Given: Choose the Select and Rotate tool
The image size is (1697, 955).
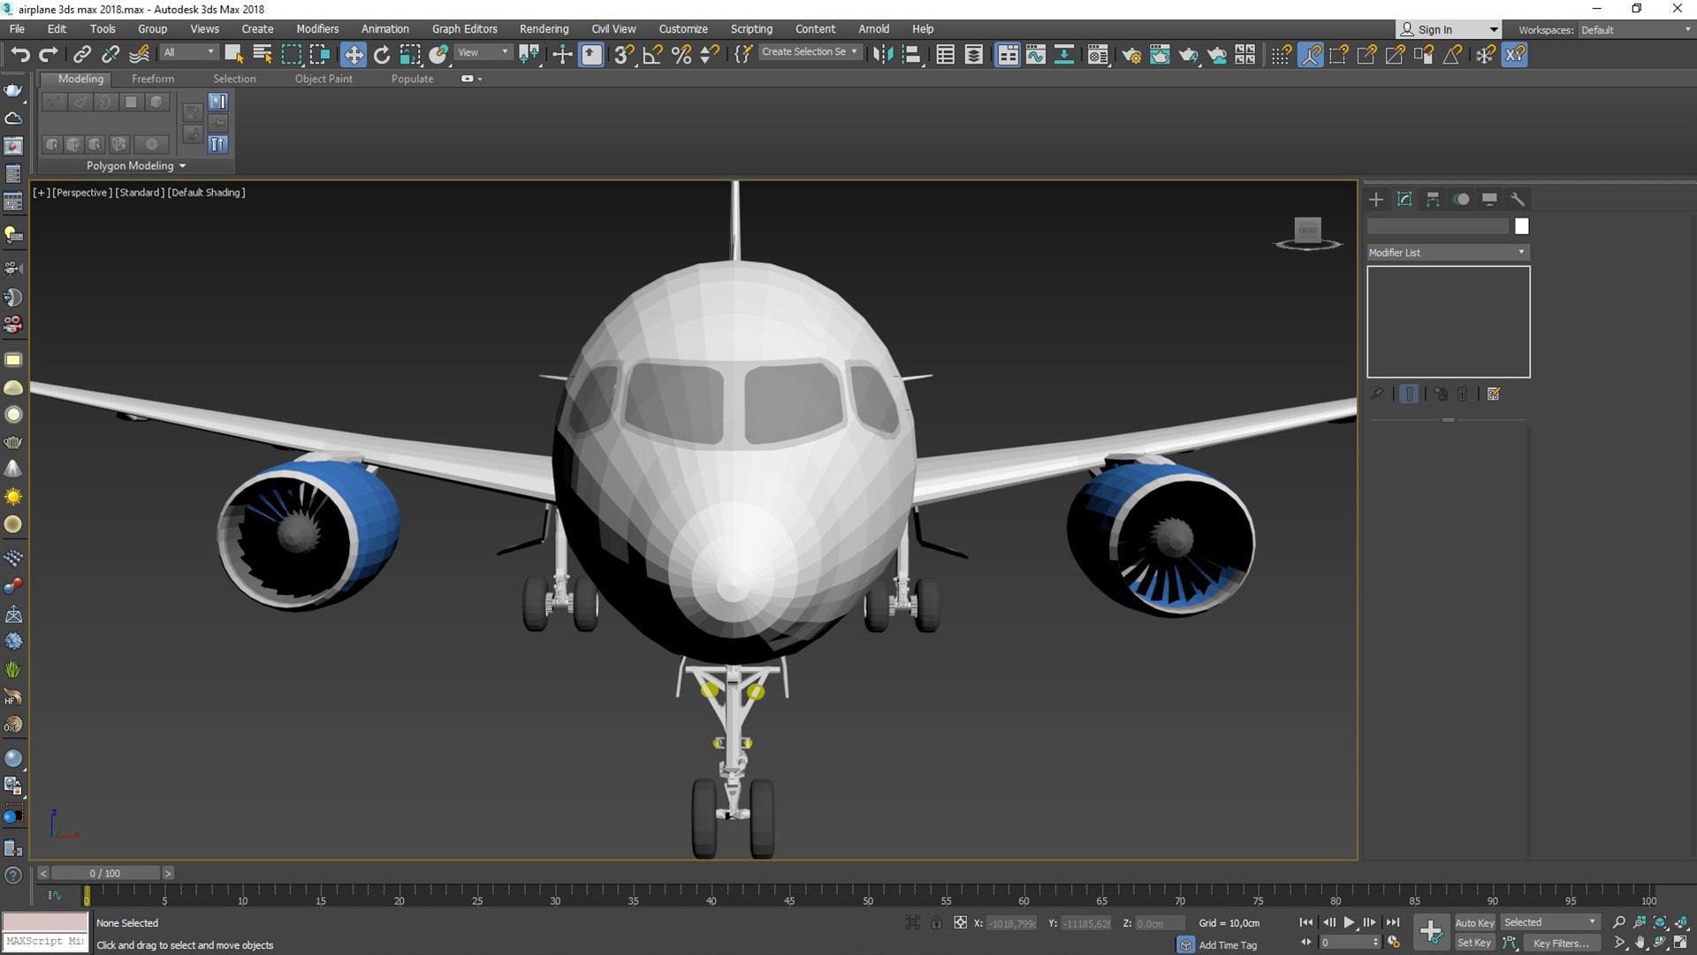Looking at the screenshot, I should pos(382,55).
